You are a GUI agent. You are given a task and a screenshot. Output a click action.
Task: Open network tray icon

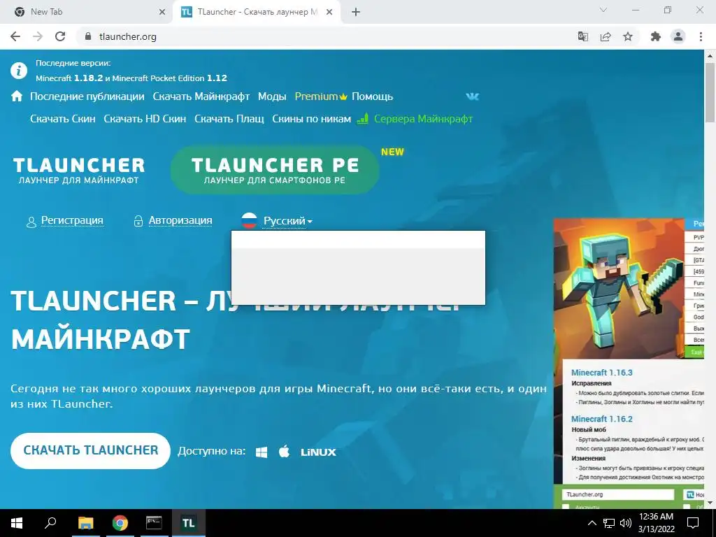click(609, 523)
